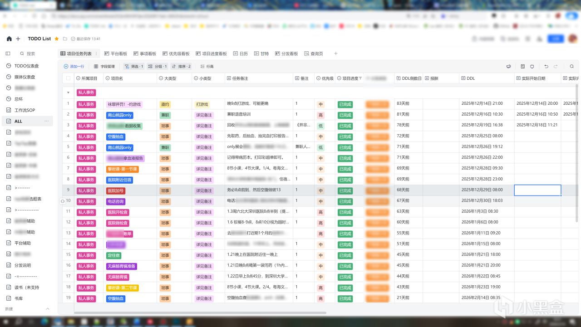This screenshot has height=327, width=581.
Task: Select the 电话咨询 project name tag
Action: (x=115, y=201)
